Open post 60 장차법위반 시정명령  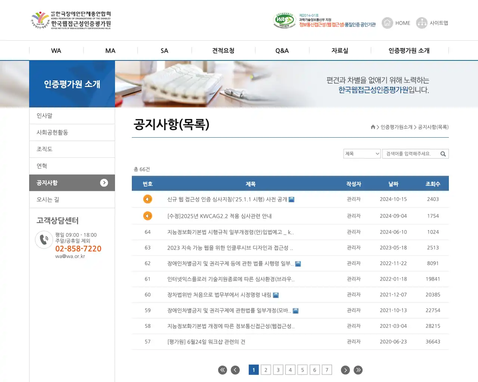point(219,295)
